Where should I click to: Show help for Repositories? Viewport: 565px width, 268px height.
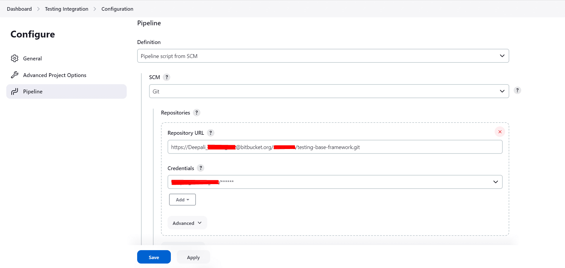196,112
